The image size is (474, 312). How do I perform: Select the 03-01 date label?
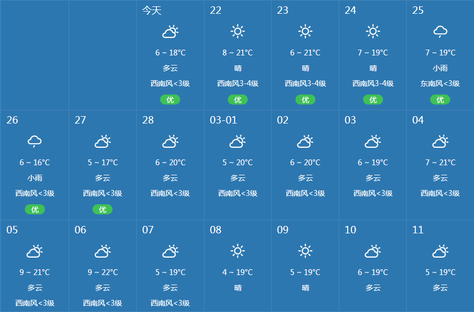pos(224,120)
